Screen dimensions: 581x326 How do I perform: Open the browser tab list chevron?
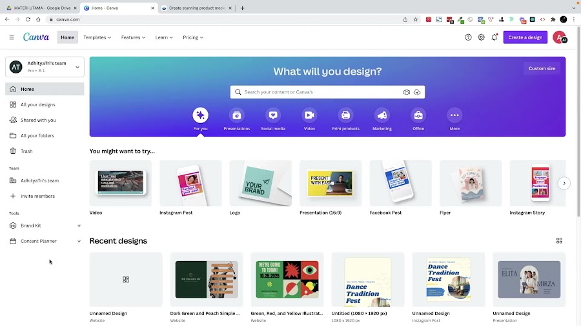pyautogui.click(x=574, y=8)
